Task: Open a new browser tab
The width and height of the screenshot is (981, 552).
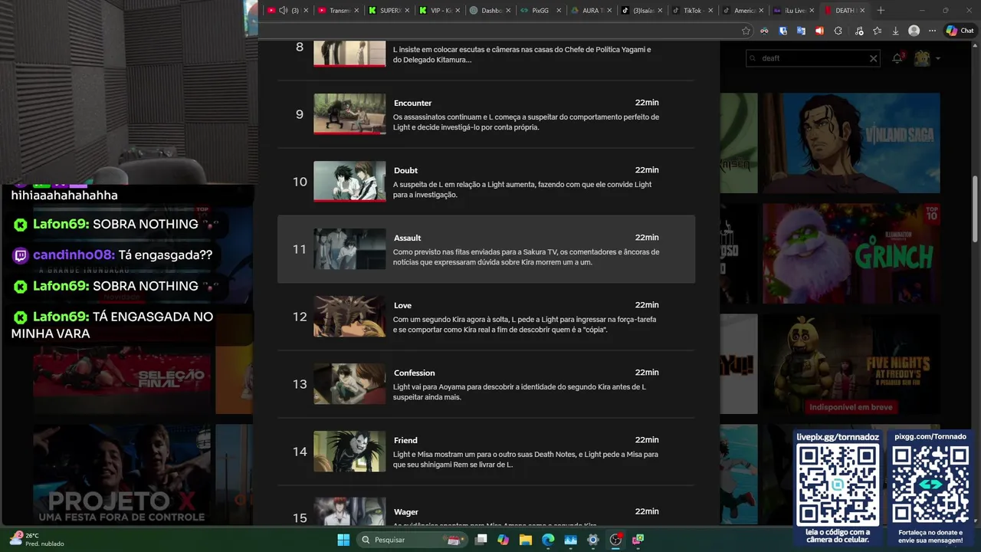Action: [881, 10]
